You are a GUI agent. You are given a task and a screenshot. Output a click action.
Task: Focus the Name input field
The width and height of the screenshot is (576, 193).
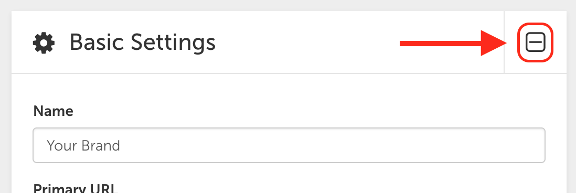pos(289,145)
